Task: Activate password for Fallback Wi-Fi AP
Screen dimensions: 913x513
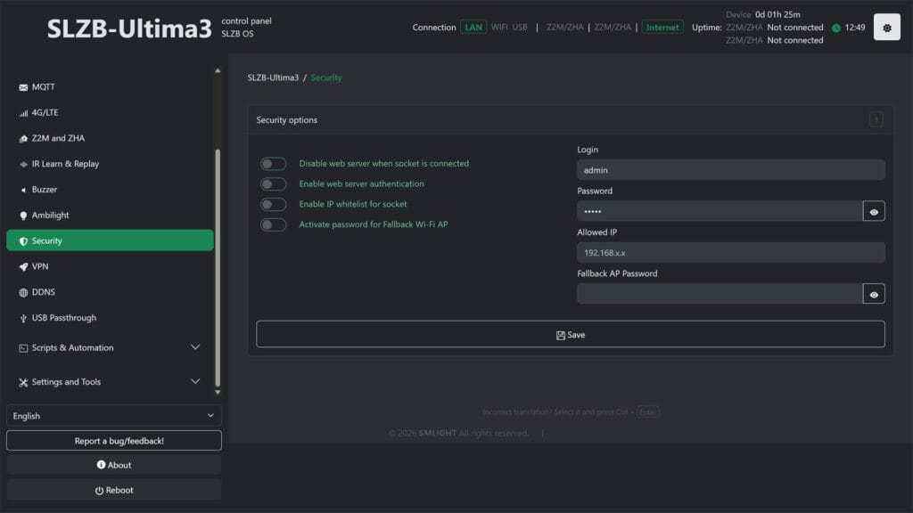Action: point(274,224)
